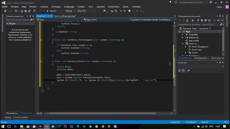Click the editor vertical scrollbar thumb
This screenshot has height=129, width=230.
pos(174,72)
